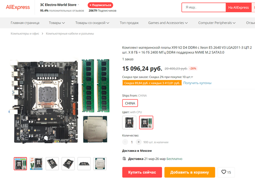Decrease quantity with the minus button

(x=125, y=142)
